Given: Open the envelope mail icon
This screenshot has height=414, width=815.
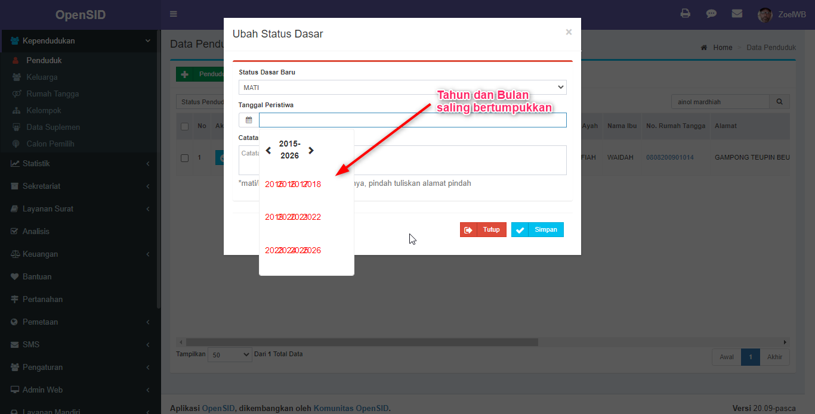Looking at the screenshot, I should pyautogui.click(x=737, y=14).
